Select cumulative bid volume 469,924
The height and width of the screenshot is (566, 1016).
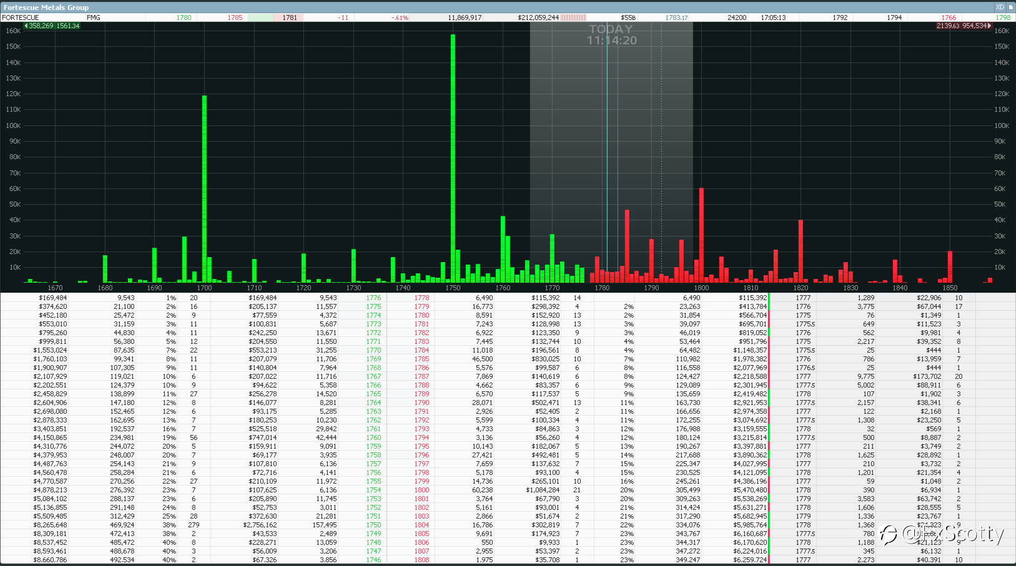pos(122,525)
